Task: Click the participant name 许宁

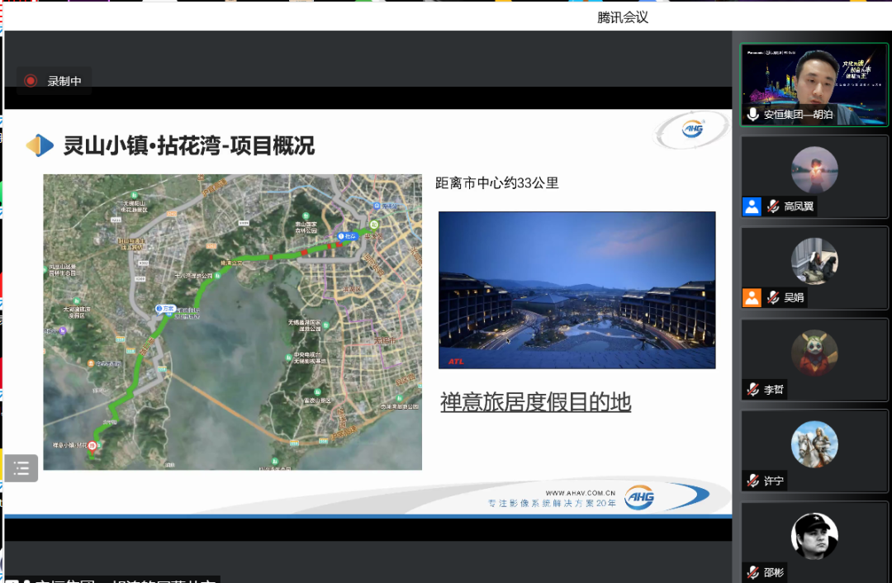Action: pyautogui.click(x=774, y=481)
